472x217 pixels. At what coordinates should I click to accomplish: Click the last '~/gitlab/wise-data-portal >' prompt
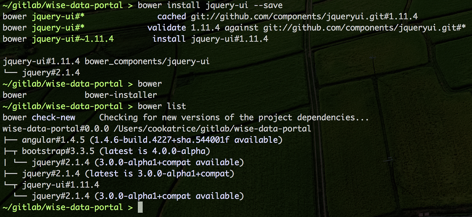pos(68,207)
